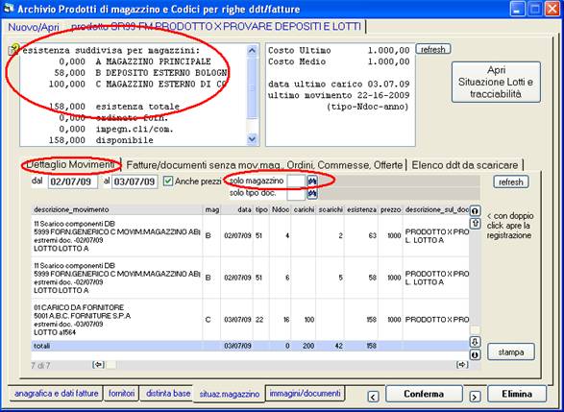Jump to last record in movements grid
This screenshot has height=412, width=564.
coord(475,354)
